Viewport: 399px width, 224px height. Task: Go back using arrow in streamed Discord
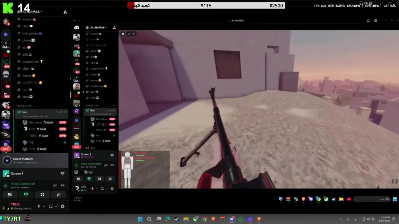click(75, 21)
